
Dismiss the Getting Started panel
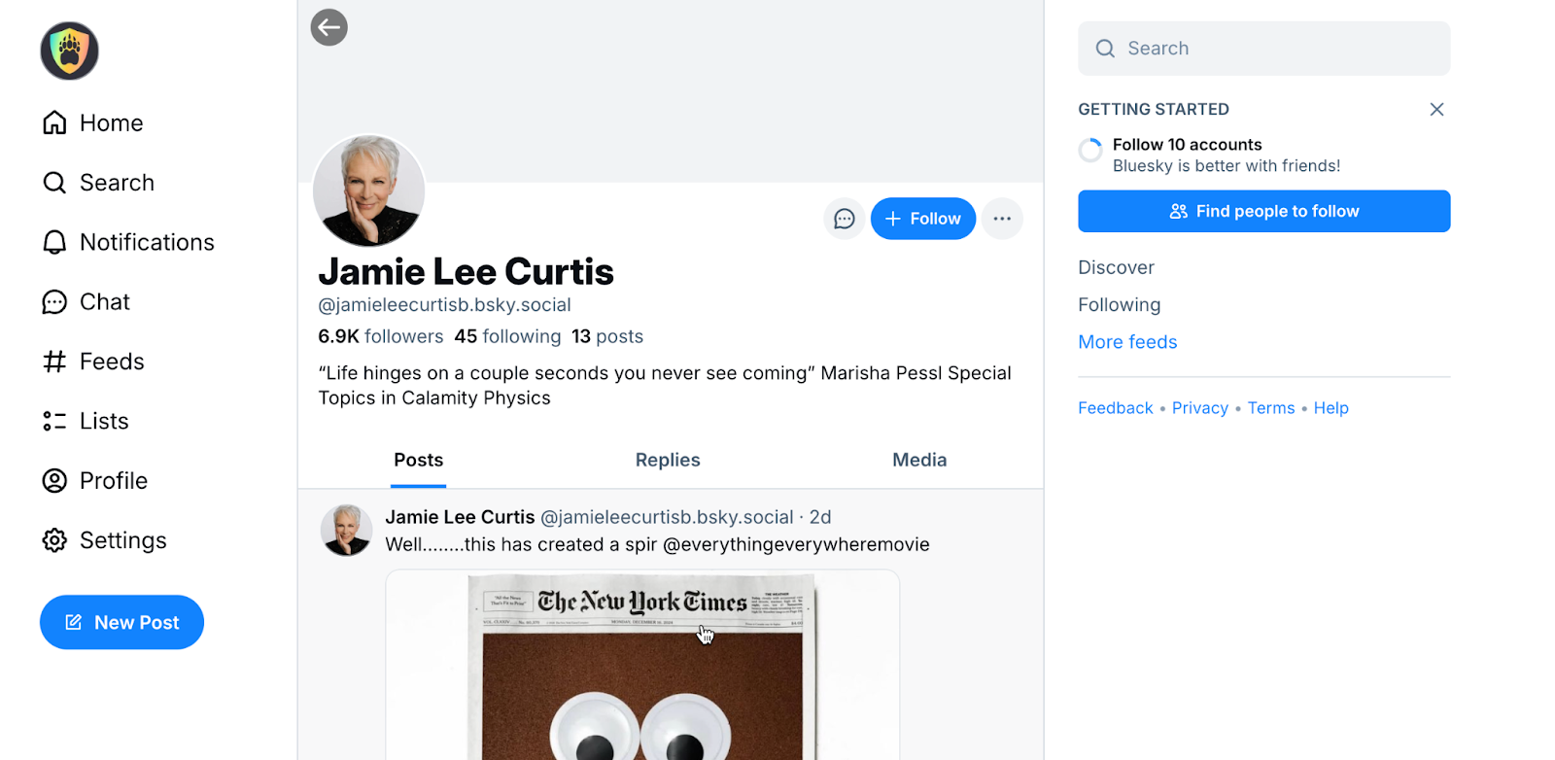(1436, 109)
